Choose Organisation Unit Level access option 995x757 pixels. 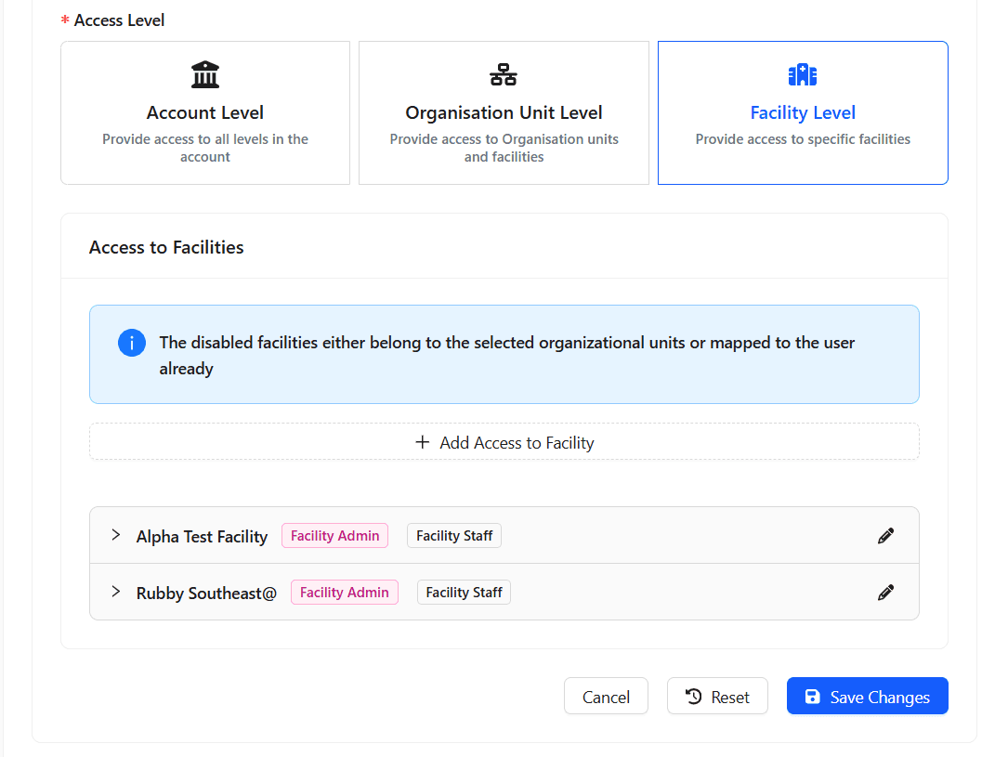pyautogui.click(x=504, y=113)
